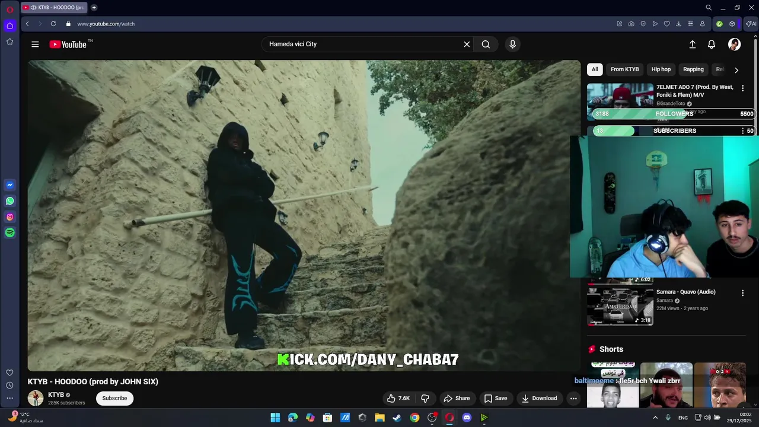Open Opera AI assistant button

click(751, 24)
